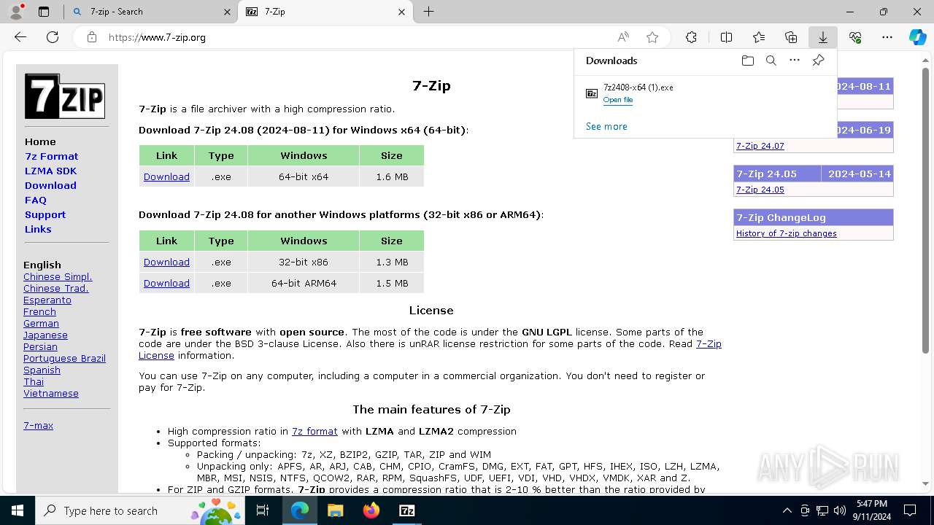This screenshot has height=525, width=934.
Task: Open Browser essentials heart icon
Action: click(x=855, y=37)
